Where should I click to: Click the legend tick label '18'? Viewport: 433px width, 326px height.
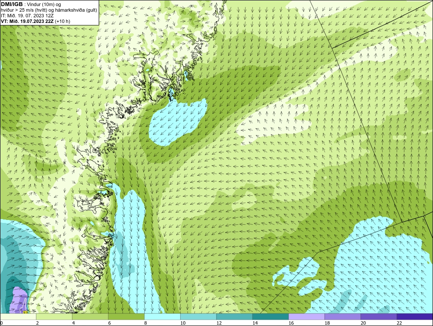(x=327, y=323)
